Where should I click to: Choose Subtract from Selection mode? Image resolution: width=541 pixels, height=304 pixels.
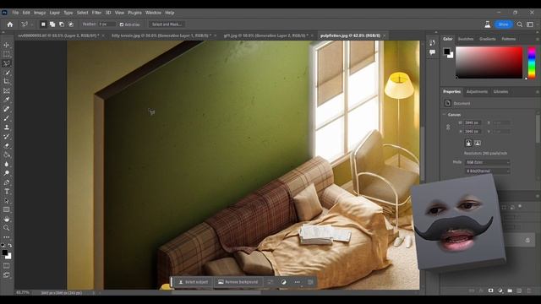tap(62, 24)
